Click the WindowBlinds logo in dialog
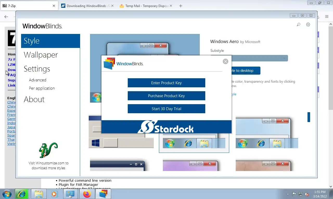 coord(123,63)
